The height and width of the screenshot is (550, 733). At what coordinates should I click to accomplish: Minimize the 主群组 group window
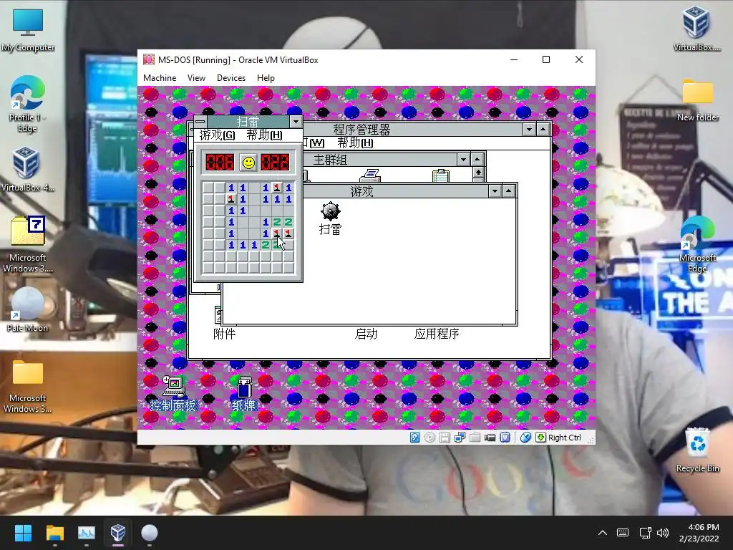[463, 160]
